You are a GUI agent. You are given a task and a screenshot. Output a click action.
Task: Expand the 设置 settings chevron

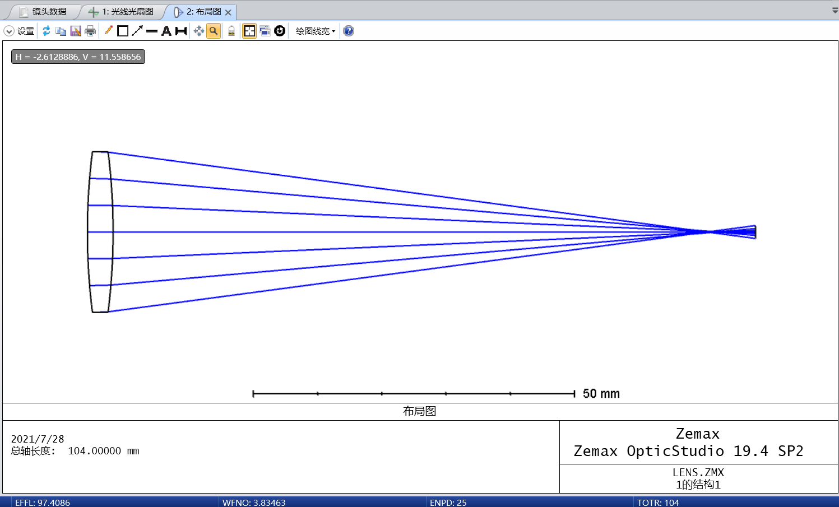point(8,31)
